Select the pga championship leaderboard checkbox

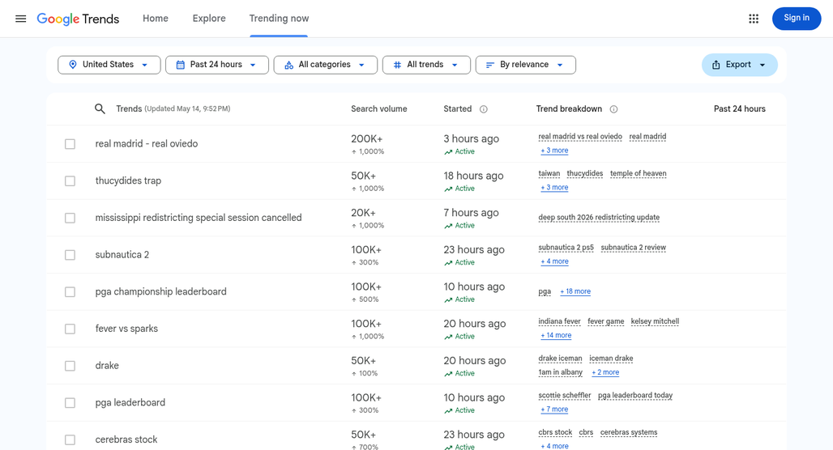pyautogui.click(x=70, y=292)
